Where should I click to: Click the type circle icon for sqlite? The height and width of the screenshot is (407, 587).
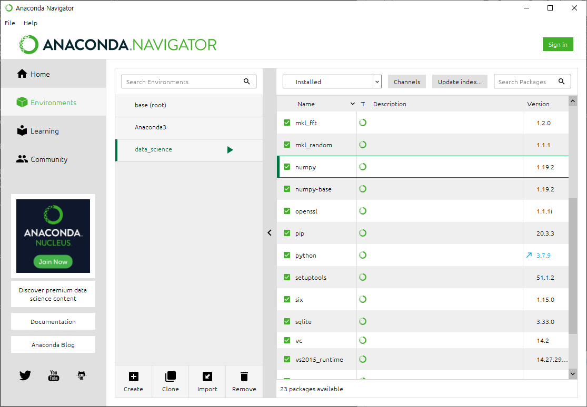[x=362, y=321]
